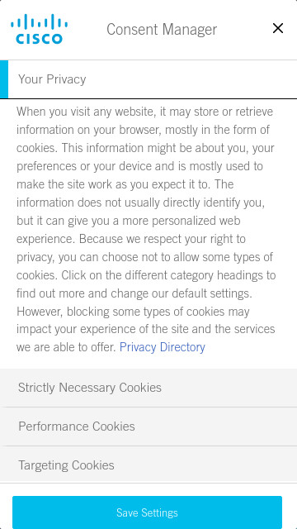Screen dimensions: 297x529
Task: Click the blue indicator bar beside Your Privacy
Action: tap(4, 79)
